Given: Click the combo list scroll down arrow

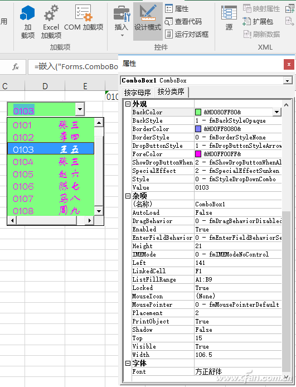Looking at the screenshot, I should pyautogui.click(x=99, y=211).
